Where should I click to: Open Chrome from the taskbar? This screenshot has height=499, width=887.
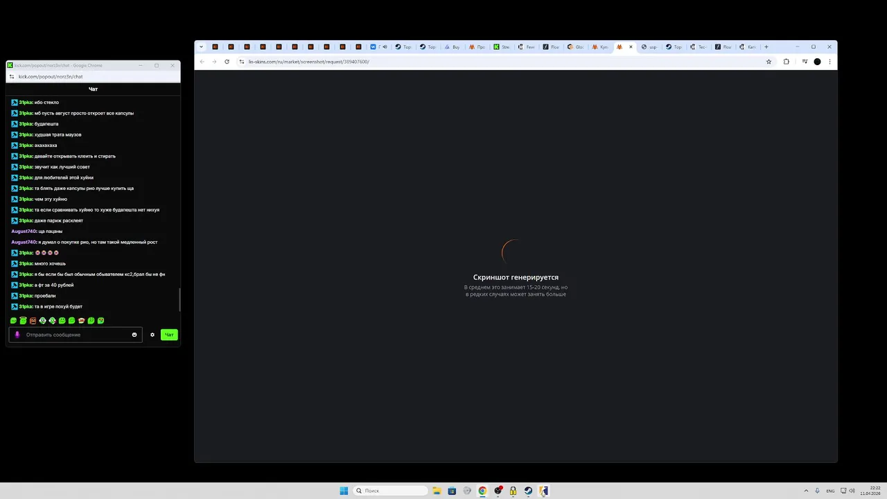click(x=482, y=491)
